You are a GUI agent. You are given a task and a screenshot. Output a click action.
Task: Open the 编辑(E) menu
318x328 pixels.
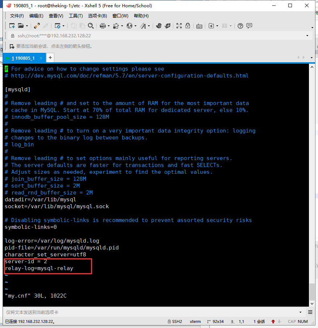(36, 16)
